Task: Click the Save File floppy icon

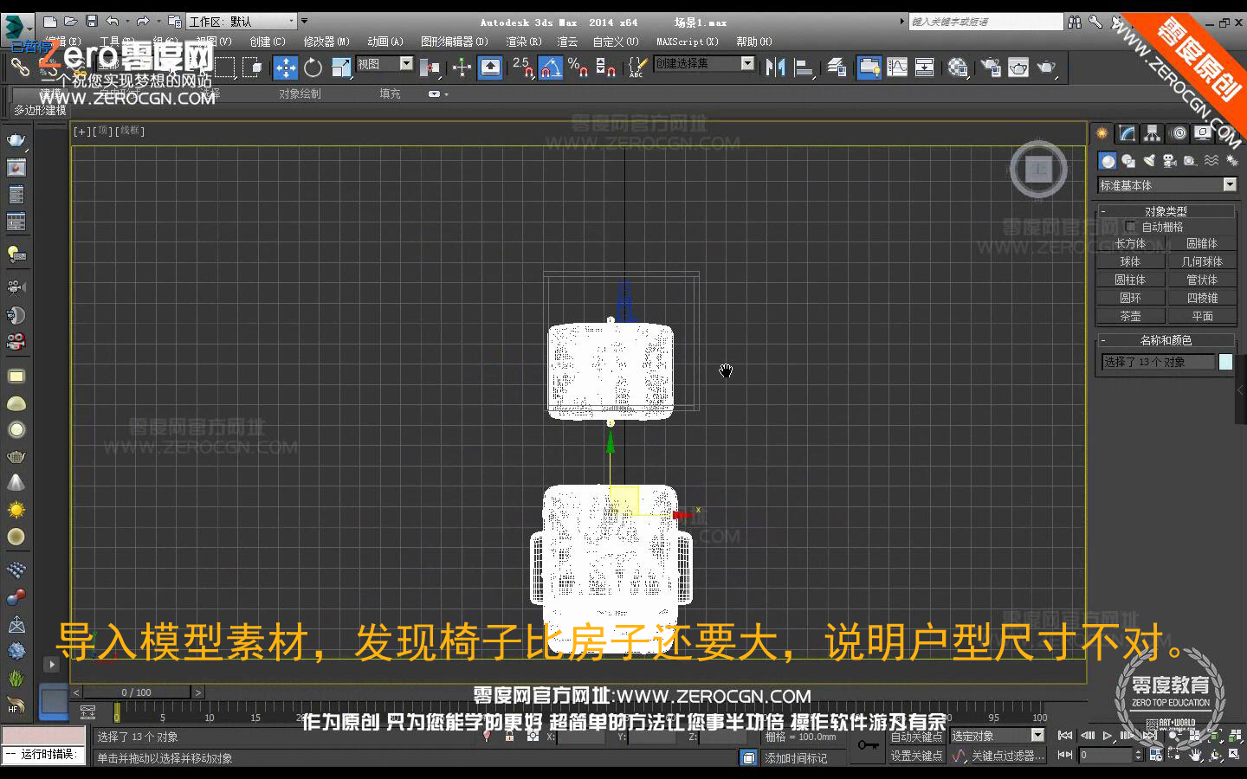Action: pyautogui.click(x=91, y=22)
